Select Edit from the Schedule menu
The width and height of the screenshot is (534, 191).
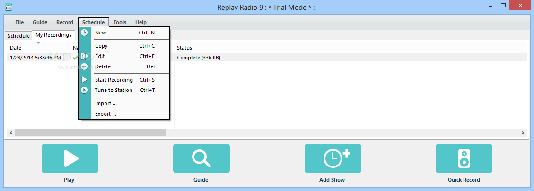[124, 56]
